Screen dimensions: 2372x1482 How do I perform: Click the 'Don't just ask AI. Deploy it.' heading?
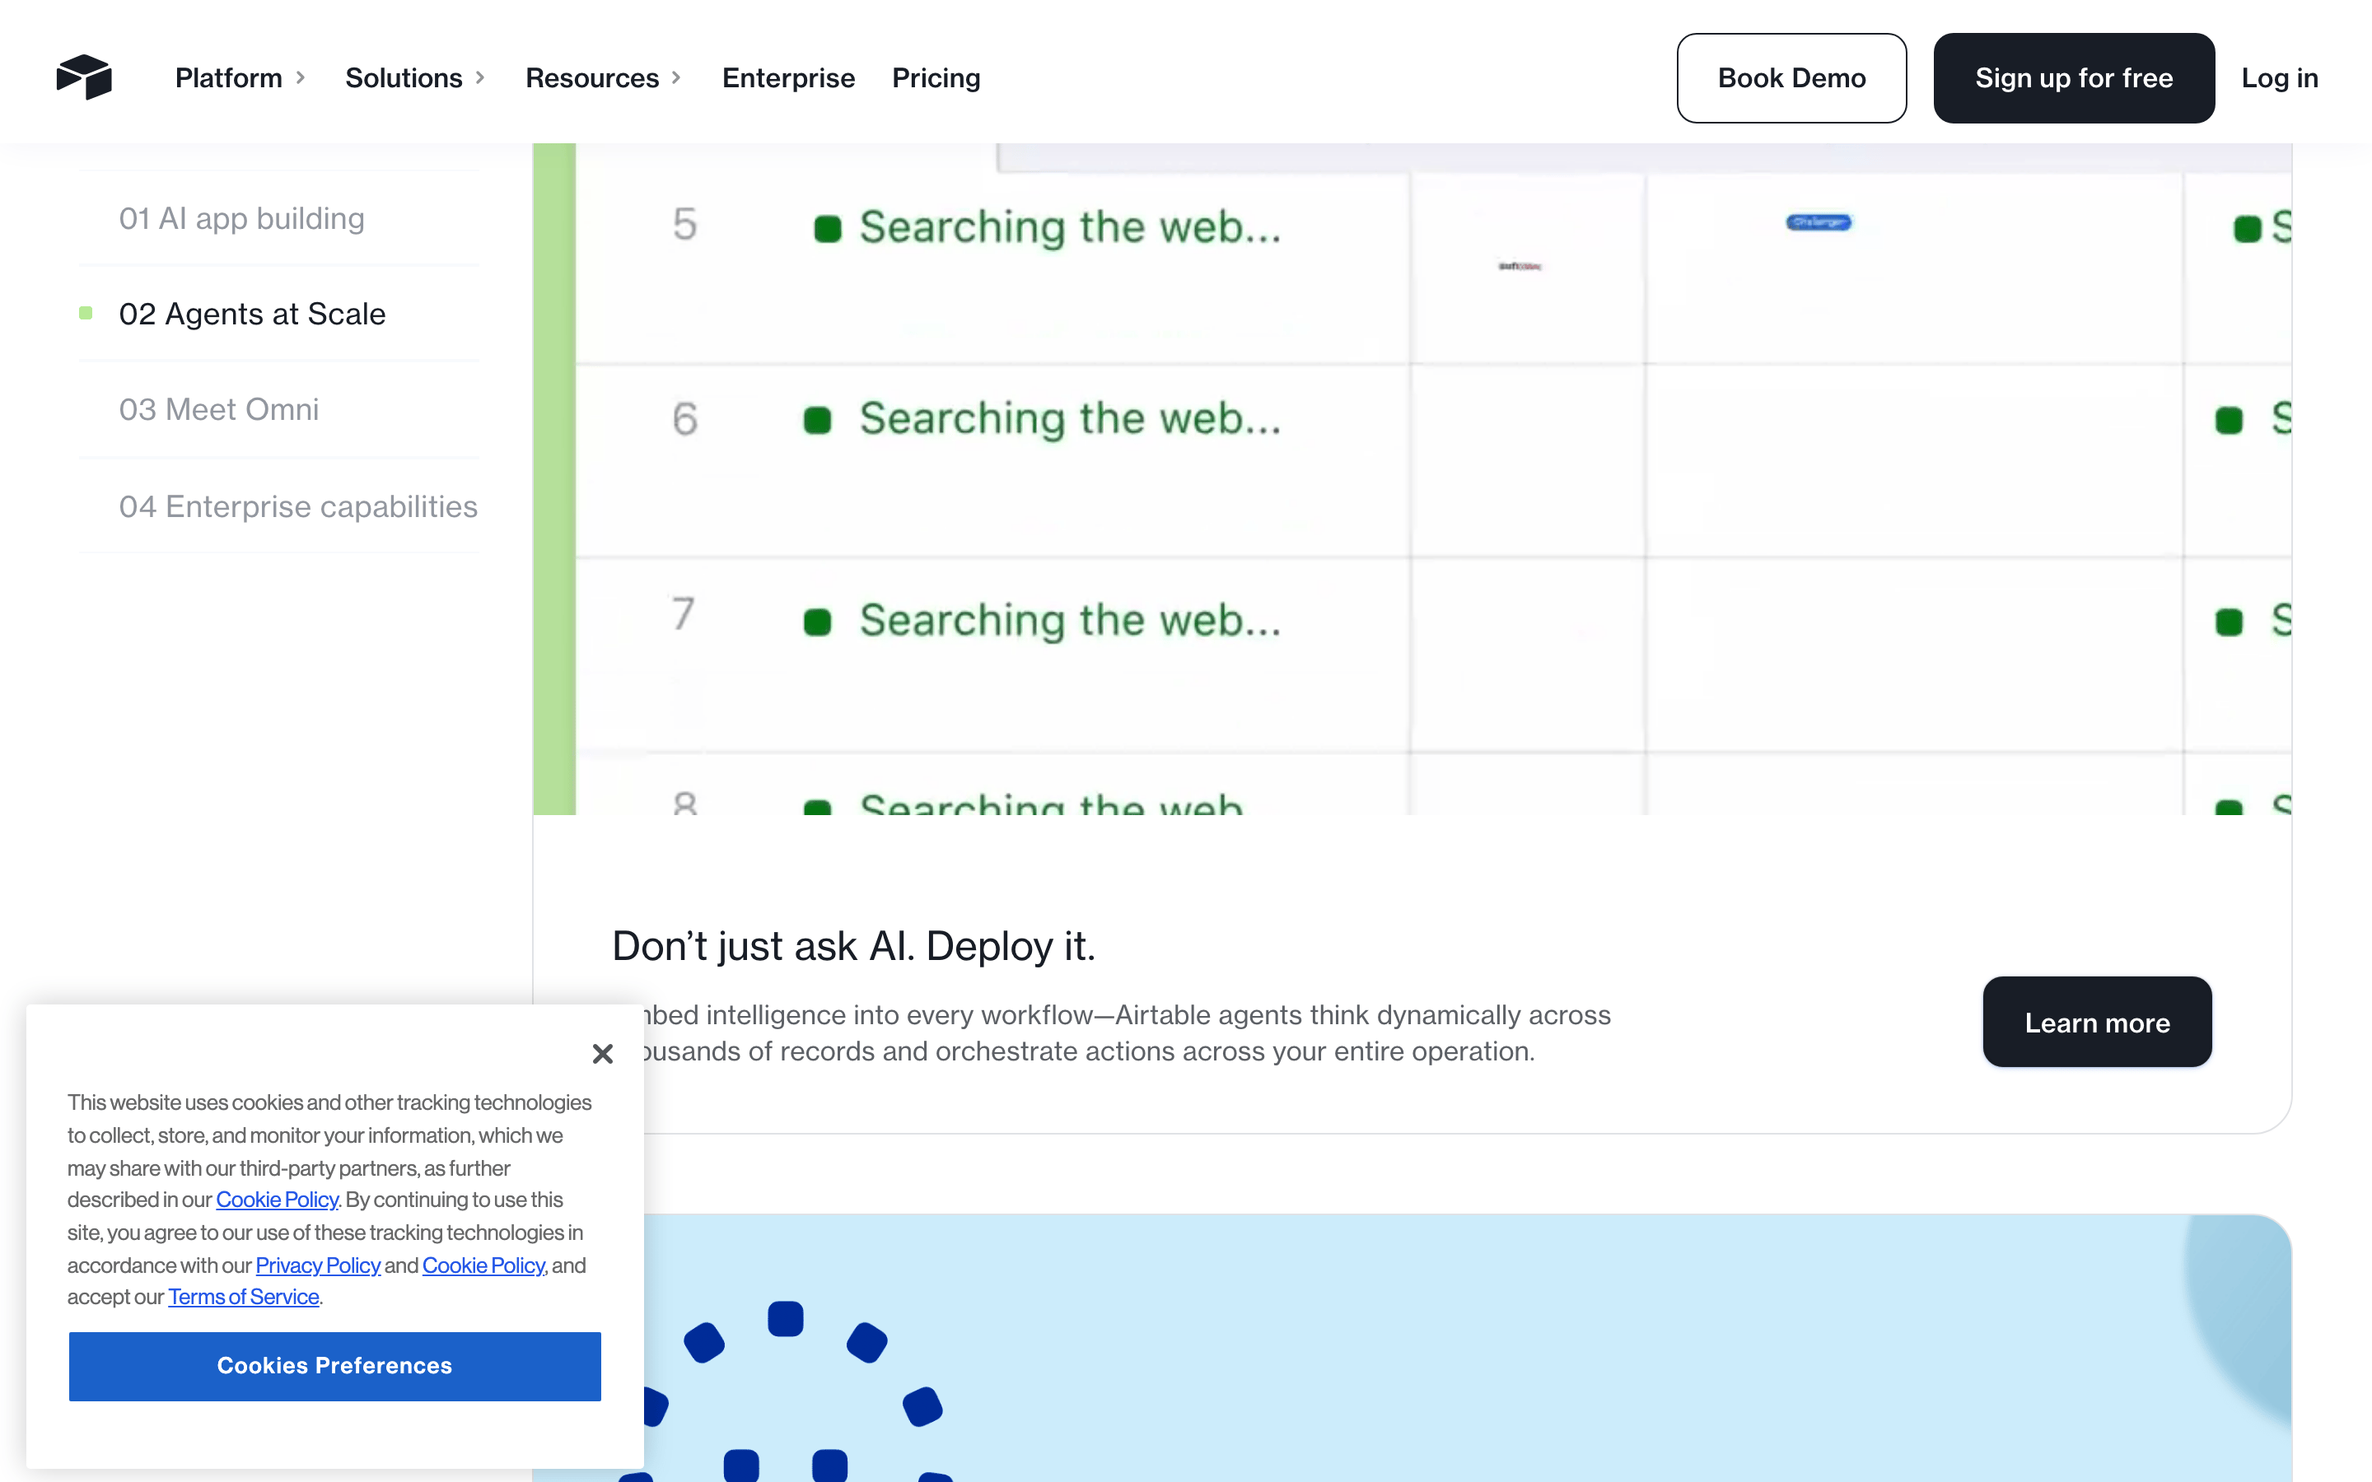pos(852,946)
